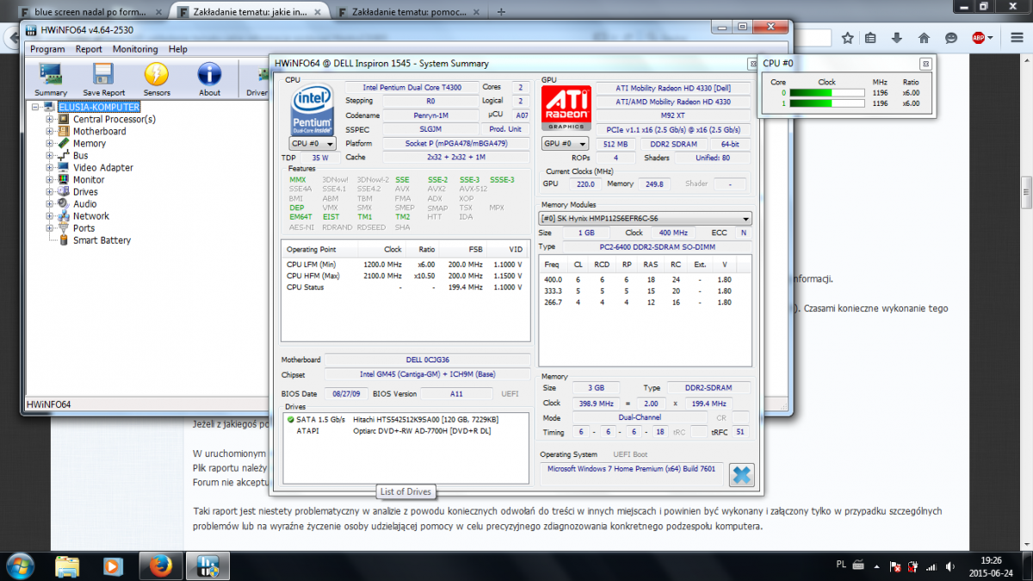
Task: Expand the Central Processor(s) node
Action: click(x=50, y=119)
